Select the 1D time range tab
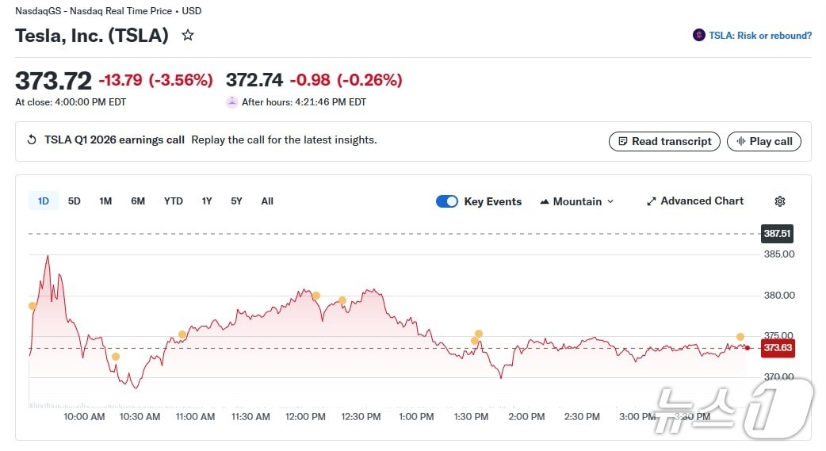Viewport: 826px width, 451px height. [43, 201]
